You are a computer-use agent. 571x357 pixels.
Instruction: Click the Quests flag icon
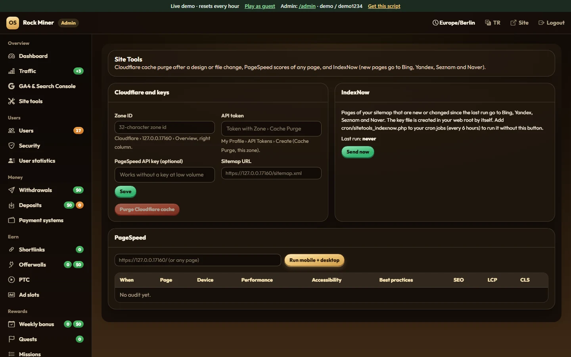coord(11,339)
